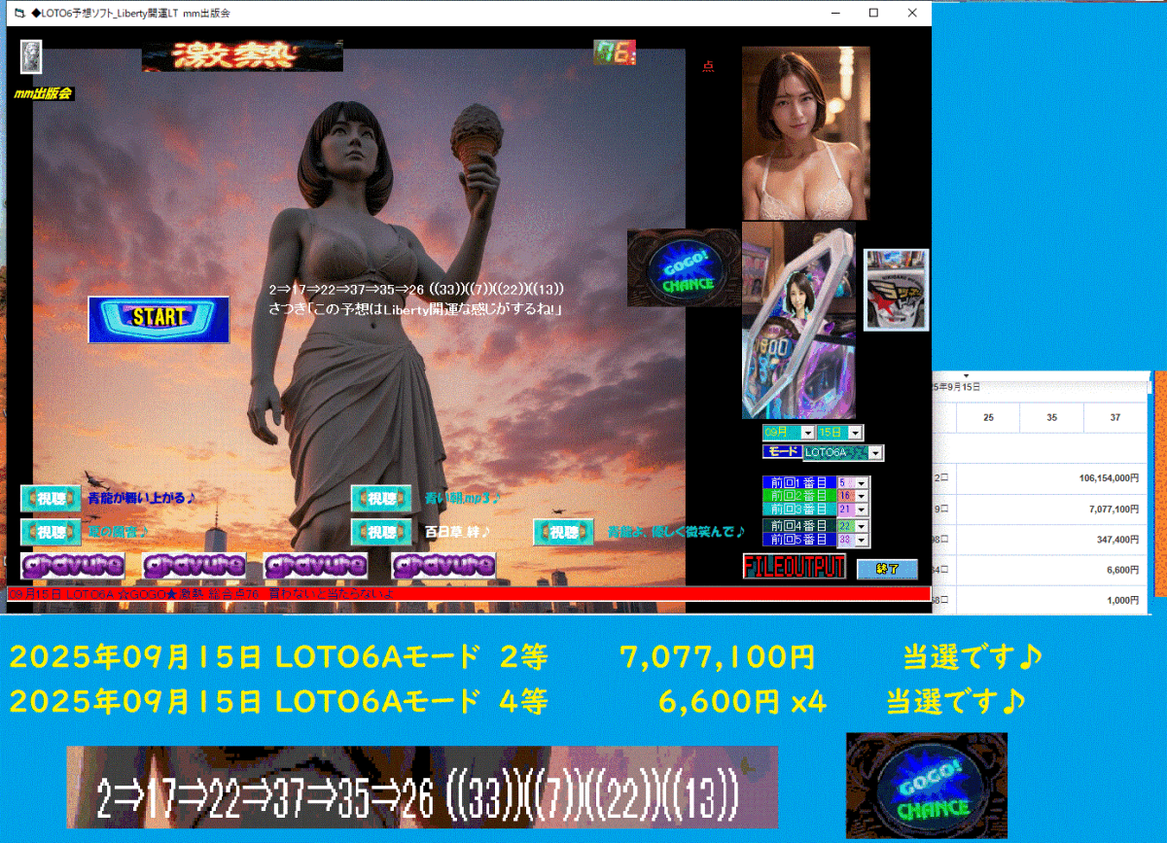This screenshot has height=843, width=1167.
Task: Click the 76 score display
Action: coord(615,53)
